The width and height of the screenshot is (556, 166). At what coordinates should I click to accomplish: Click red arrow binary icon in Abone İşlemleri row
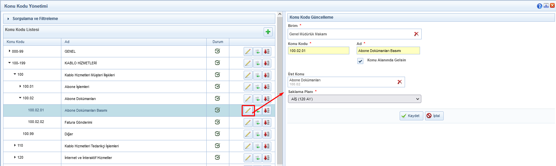pos(267,87)
